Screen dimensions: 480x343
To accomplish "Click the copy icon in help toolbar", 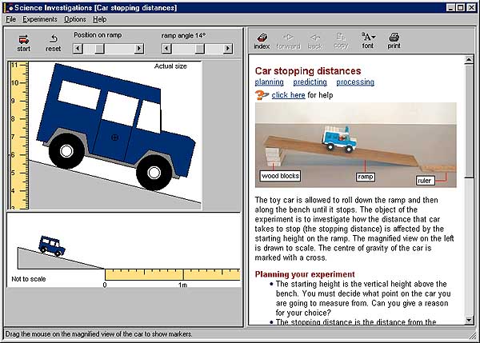I will (x=341, y=37).
